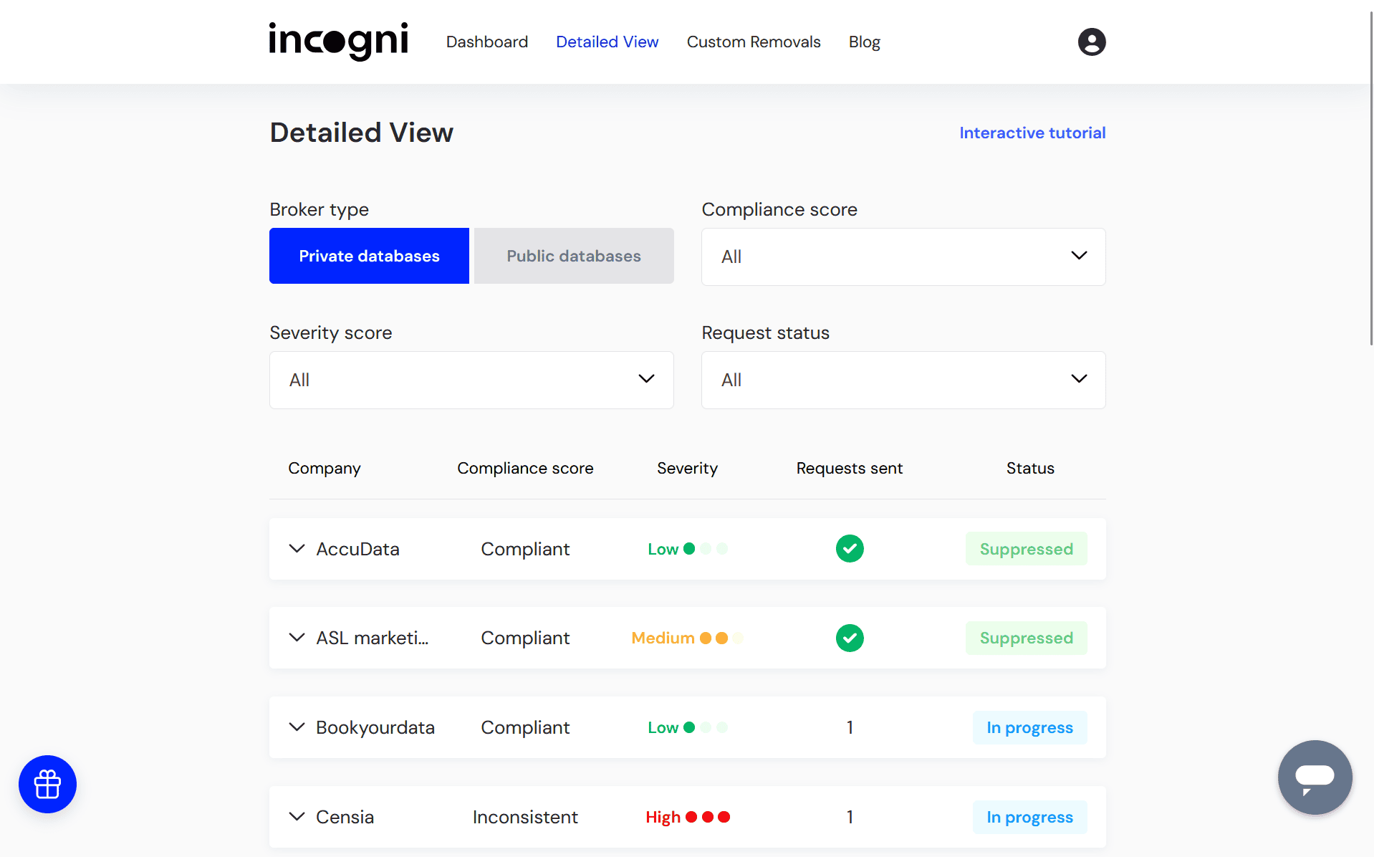Click ASL marketing Suppressed status badge
Screen dimensions: 1374x857
pos(1026,638)
